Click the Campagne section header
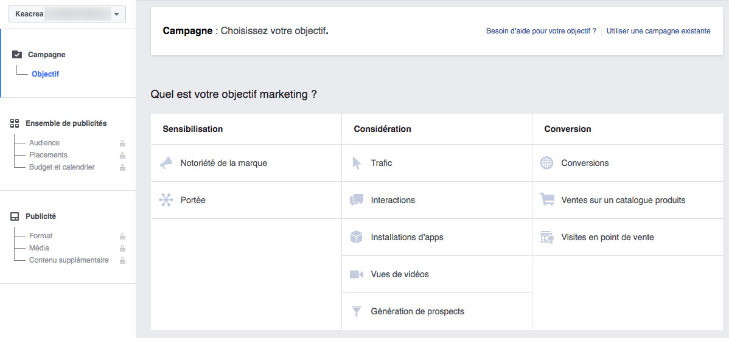Image resolution: width=729 pixels, height=338 pixels. [x=46, y=55]
